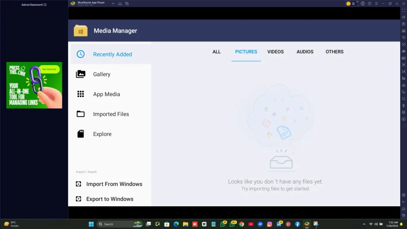Click the Windows taskbar Search box

pos(120,224)
